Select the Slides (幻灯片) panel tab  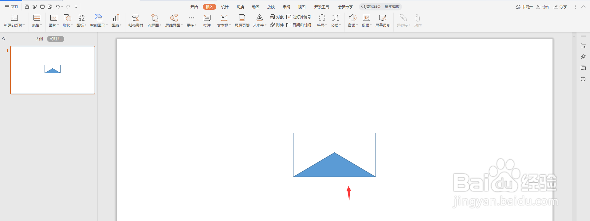pos(56,39)
